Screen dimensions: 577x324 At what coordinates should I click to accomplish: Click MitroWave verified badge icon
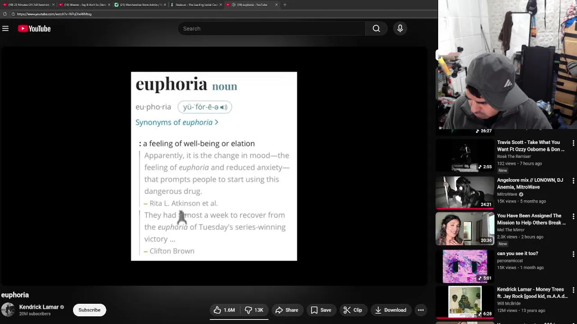tap(521, 194)
